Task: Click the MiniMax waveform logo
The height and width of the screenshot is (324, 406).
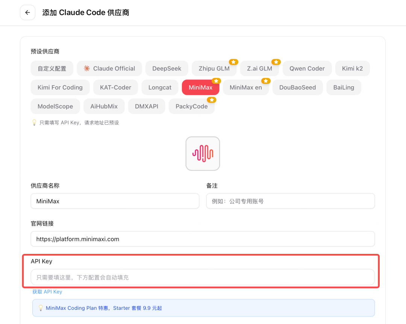Action: 203,153
